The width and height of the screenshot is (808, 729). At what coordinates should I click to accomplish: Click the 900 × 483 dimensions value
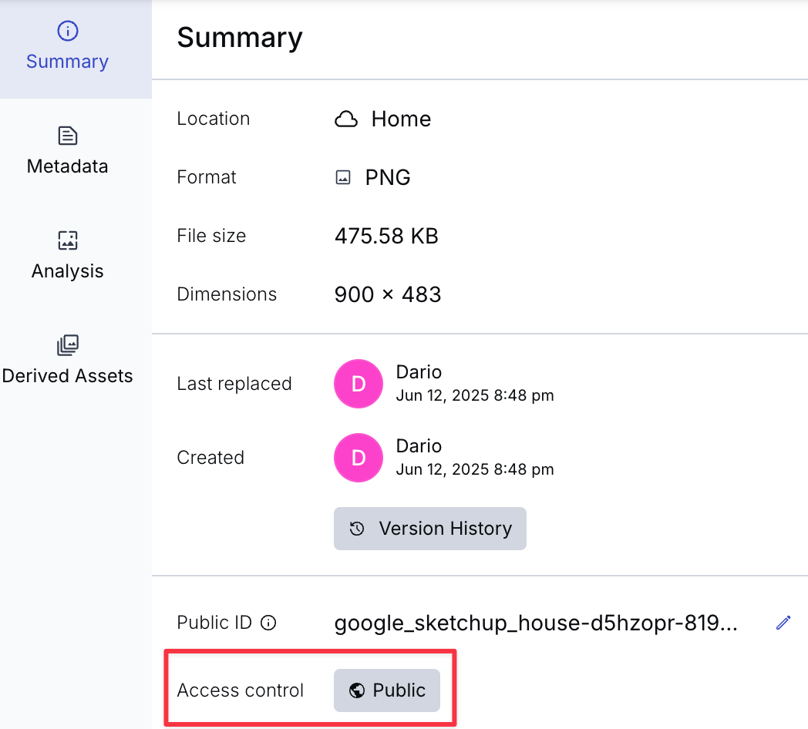(388, 294)
